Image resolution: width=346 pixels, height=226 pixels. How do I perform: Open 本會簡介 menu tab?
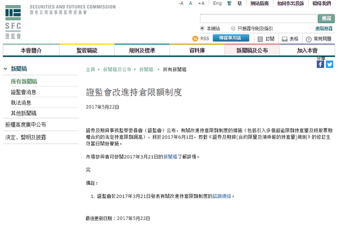coord(31,50)
